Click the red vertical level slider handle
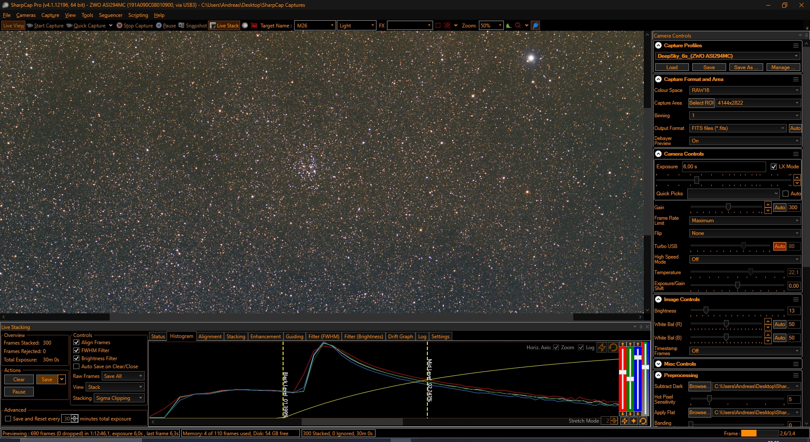The height and width of the screenshot is (442, 810). pyautogui.click(x=623, y=372)
